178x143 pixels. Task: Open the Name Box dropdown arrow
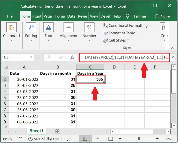pyautogui.click(x=31, y=57)
